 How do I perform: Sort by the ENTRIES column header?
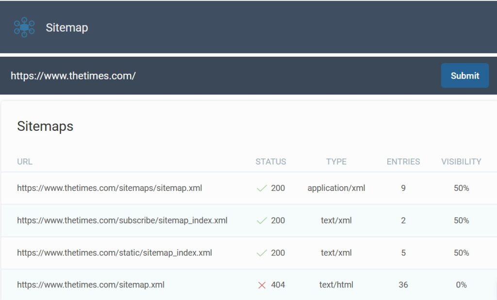403,162
